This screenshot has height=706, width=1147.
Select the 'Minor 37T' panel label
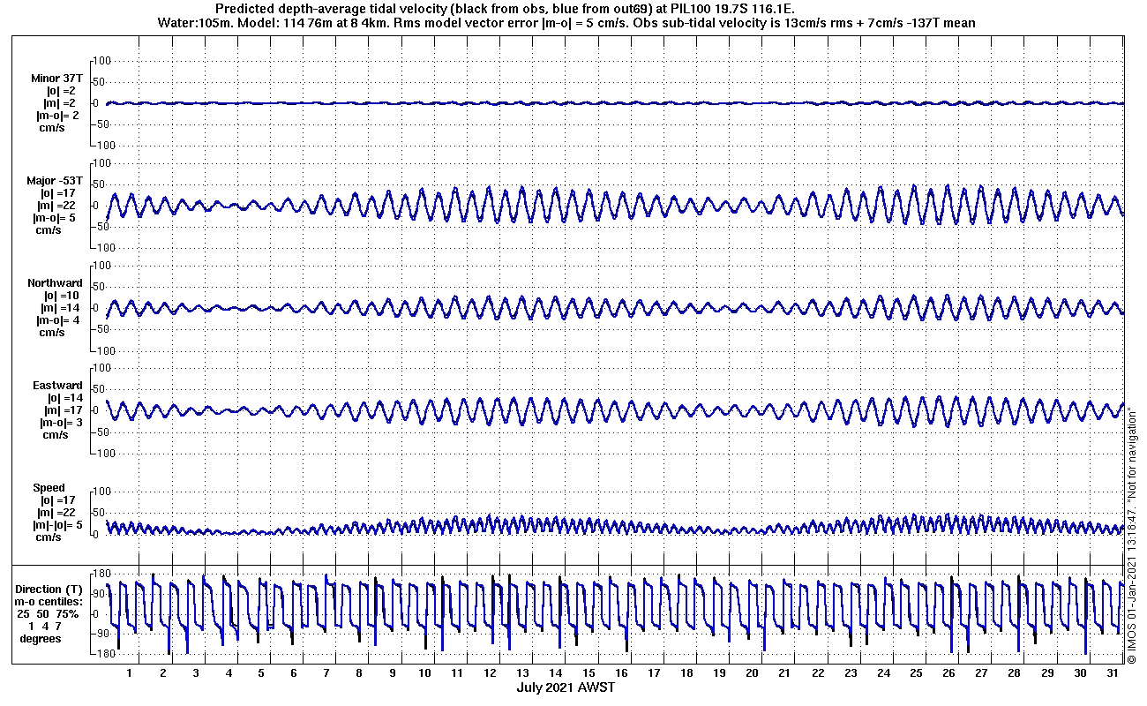[56, 79]
